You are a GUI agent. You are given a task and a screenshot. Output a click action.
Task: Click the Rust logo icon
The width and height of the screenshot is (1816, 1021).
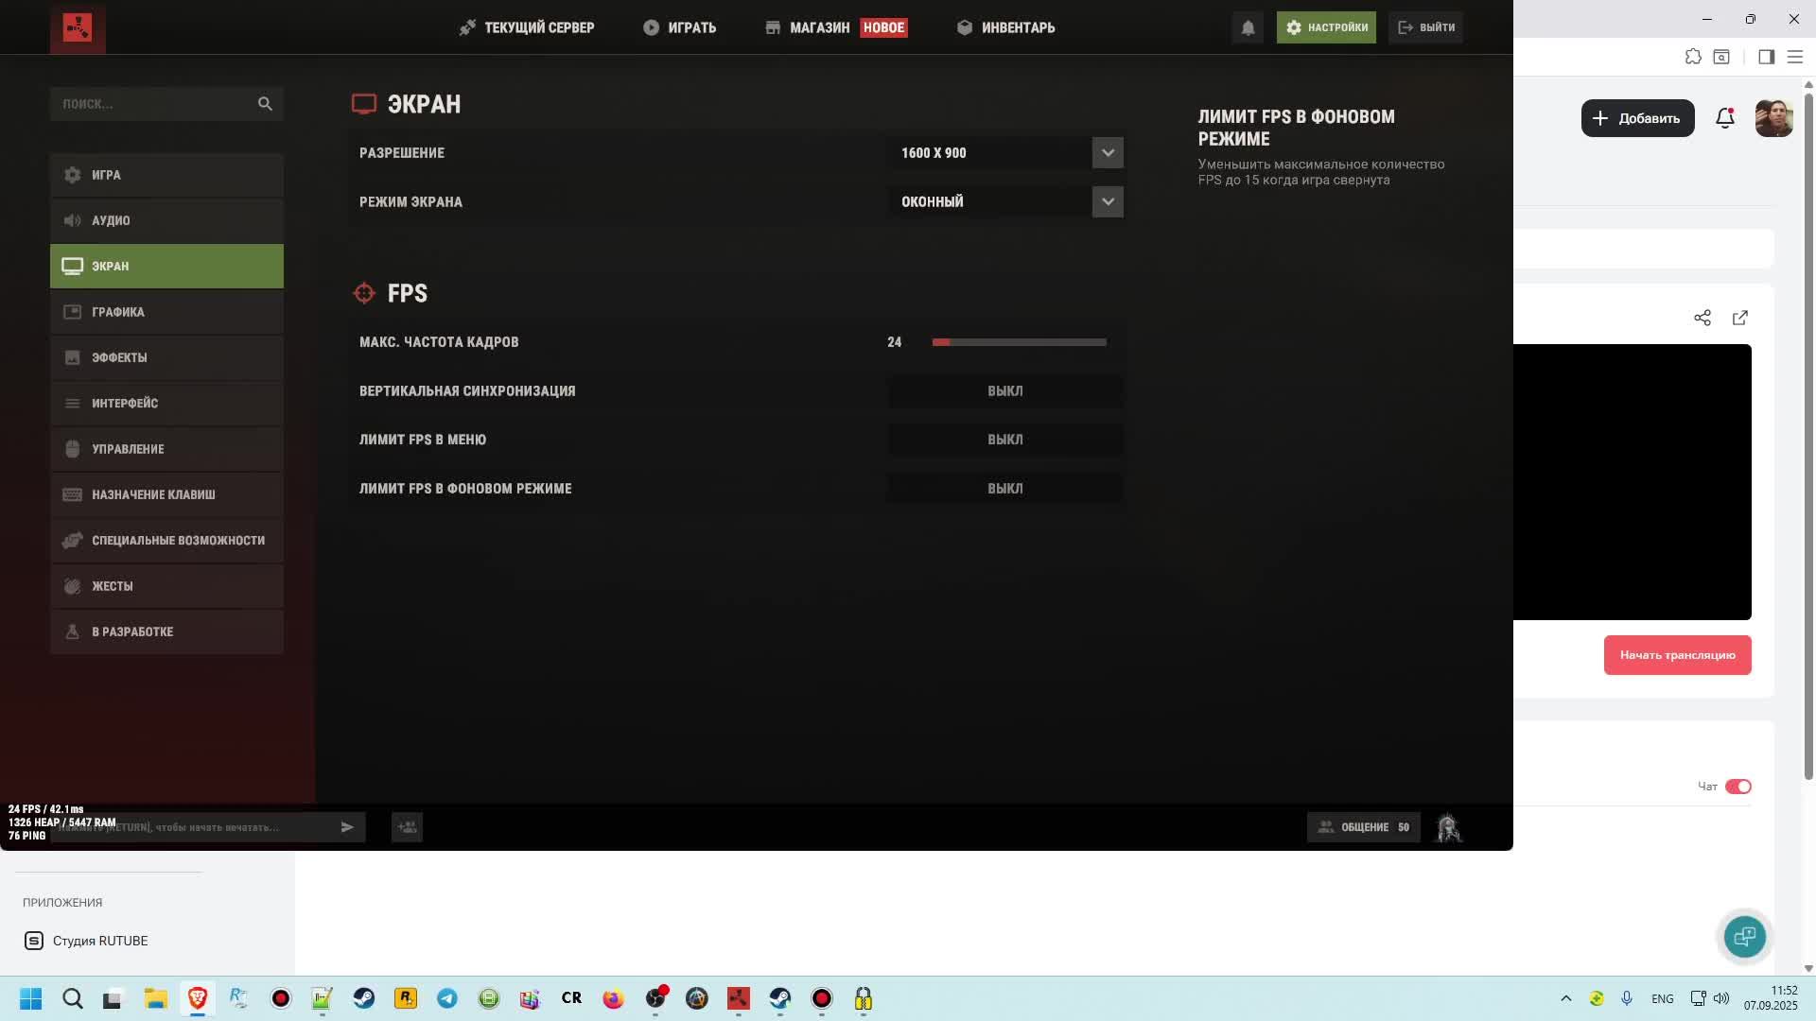pyautogui.click(x=78, y=27)
